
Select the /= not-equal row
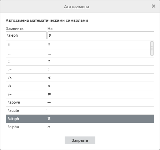pos(80,94)
